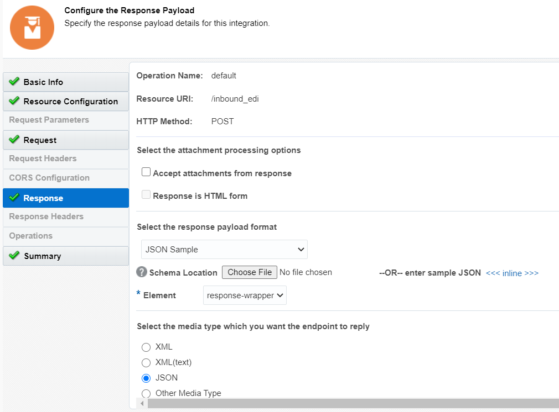Viewport: 559px width, 412px height.
Task: Click the checkmark on the Response step
Action: (14, 197)
